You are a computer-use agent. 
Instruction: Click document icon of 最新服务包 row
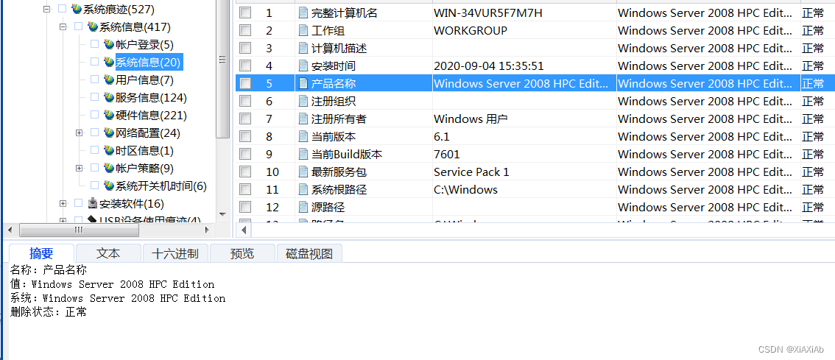[x=303, y=172]
